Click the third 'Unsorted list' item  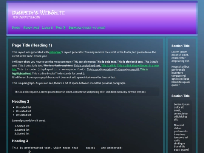pyautogui.click(x=23, y=115)
